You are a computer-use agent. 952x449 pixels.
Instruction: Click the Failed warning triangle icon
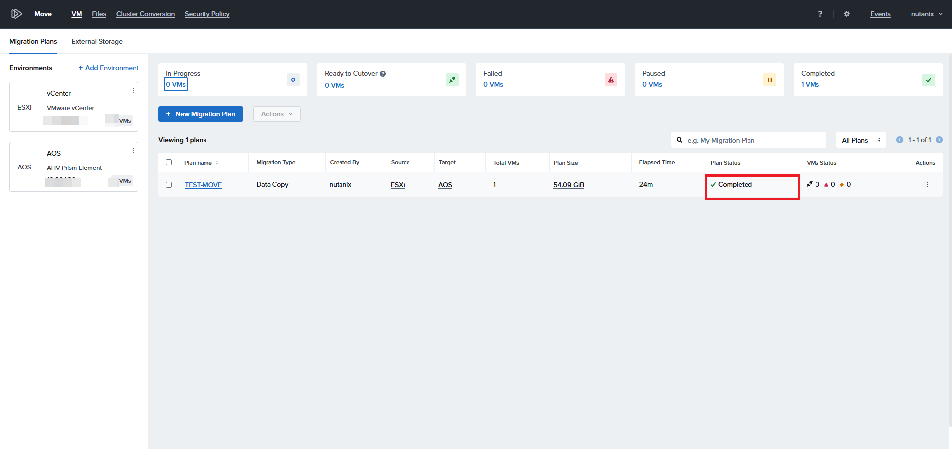pyautogui.click(x=611, y=80)
